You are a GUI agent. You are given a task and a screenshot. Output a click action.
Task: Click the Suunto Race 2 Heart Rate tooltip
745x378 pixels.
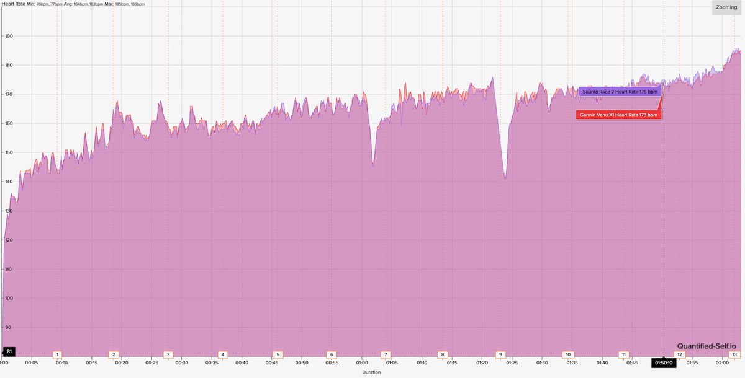tap(619, 92)
